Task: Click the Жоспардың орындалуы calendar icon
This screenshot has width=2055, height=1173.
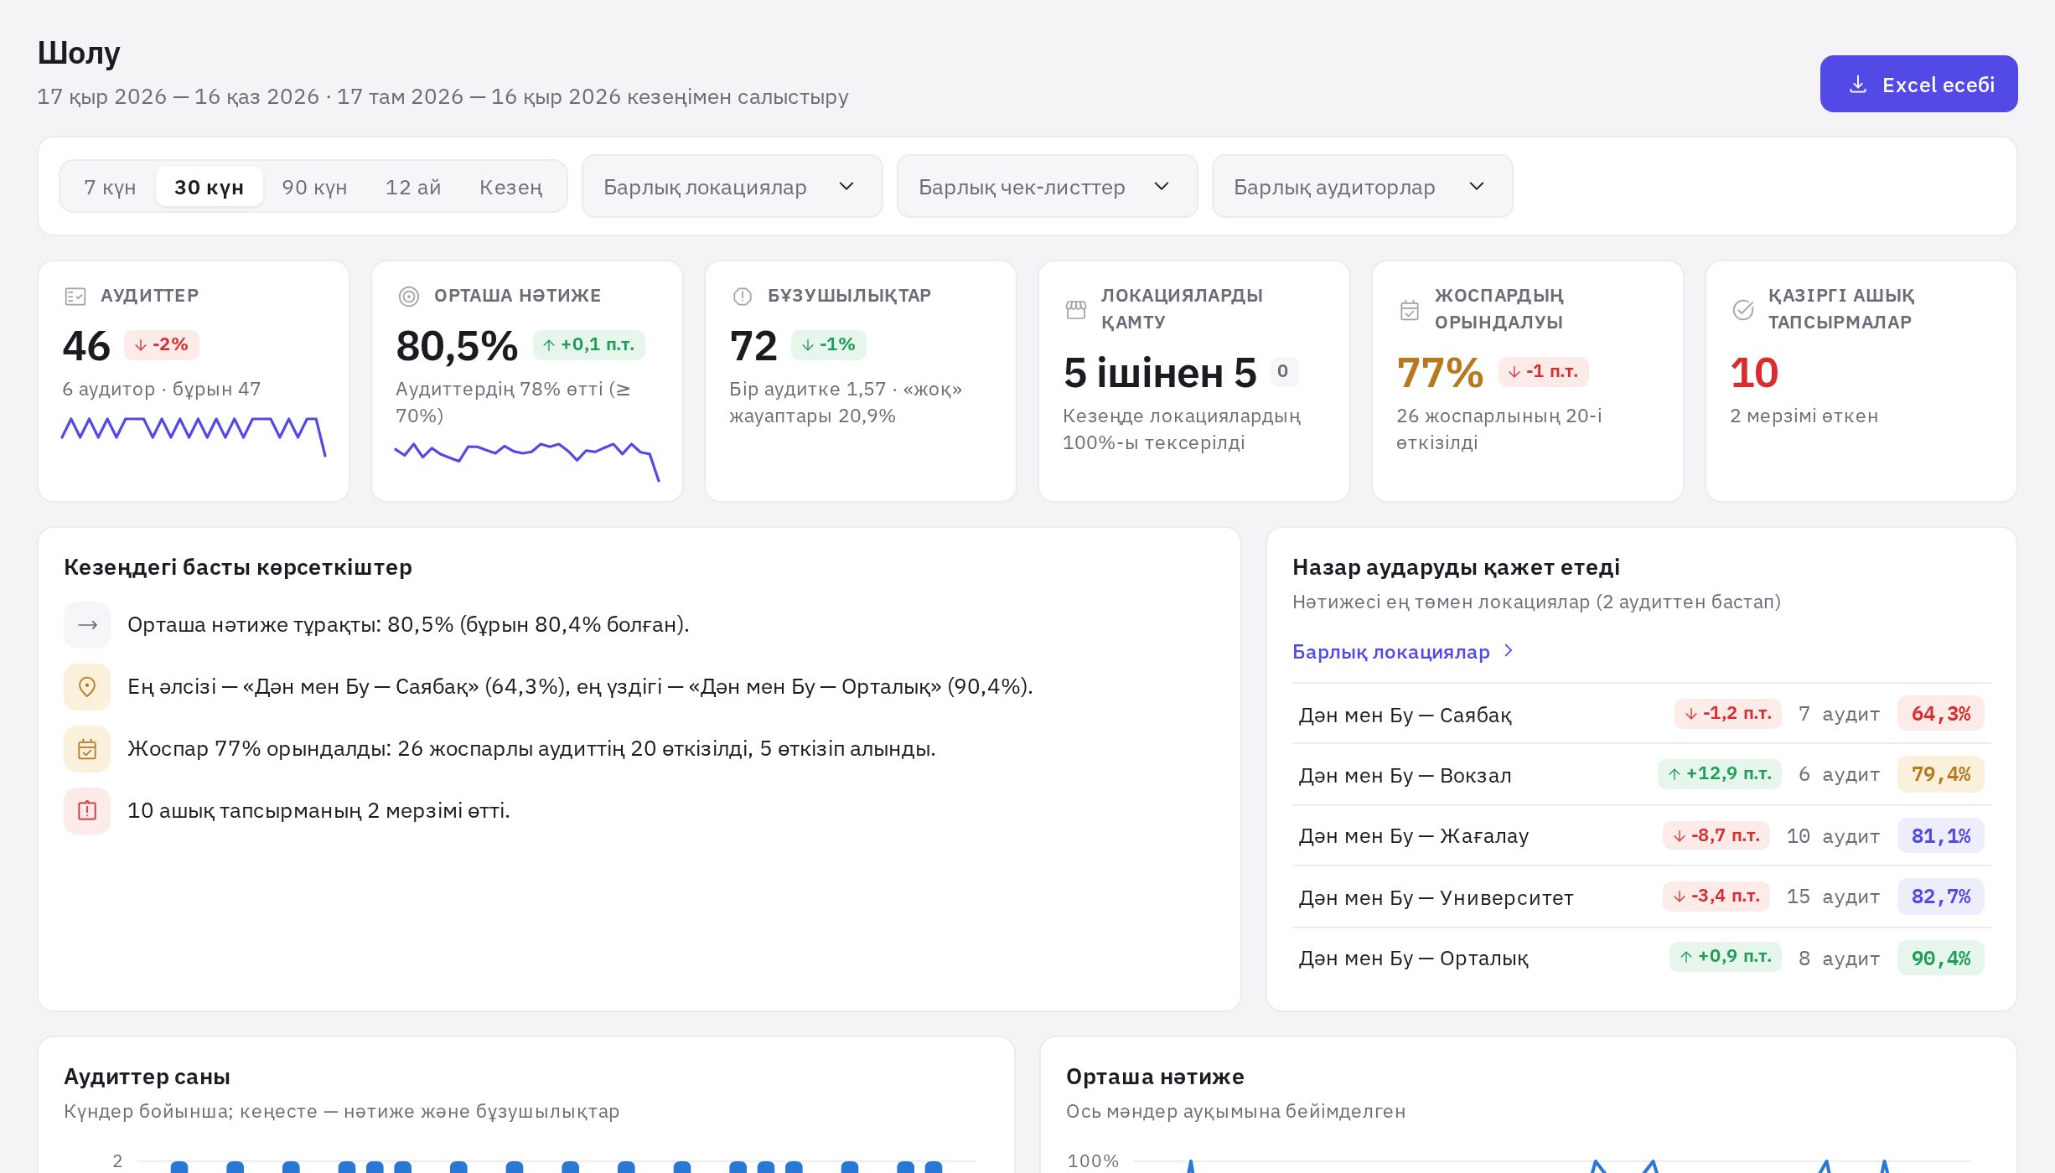Action: [x=1410, y=309]
